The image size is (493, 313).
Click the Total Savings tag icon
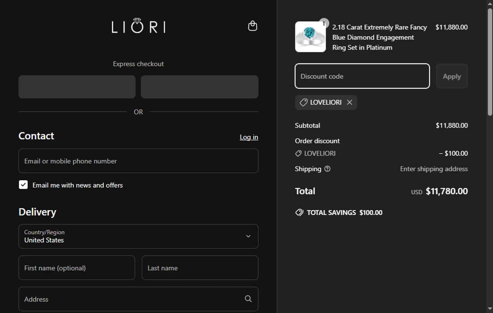299,212
